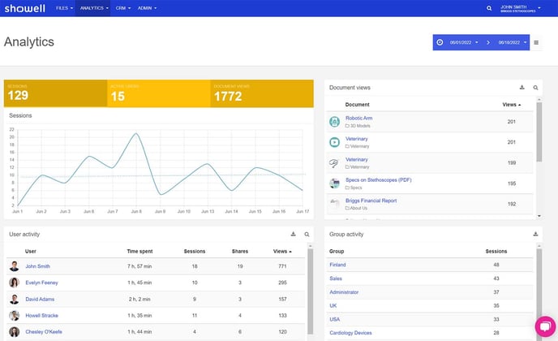
Task: Open the Robotic Arm document link
Action: (358, 118)
